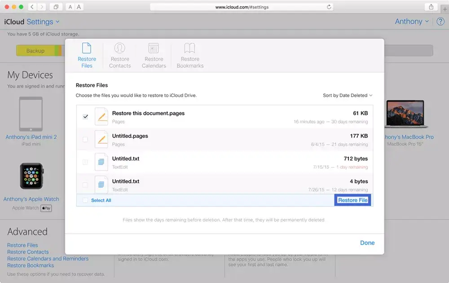Click the 712 bytes Untitled.txt file icon
The height and width of the screenshot is (283, 449).
tap(101, 162)
